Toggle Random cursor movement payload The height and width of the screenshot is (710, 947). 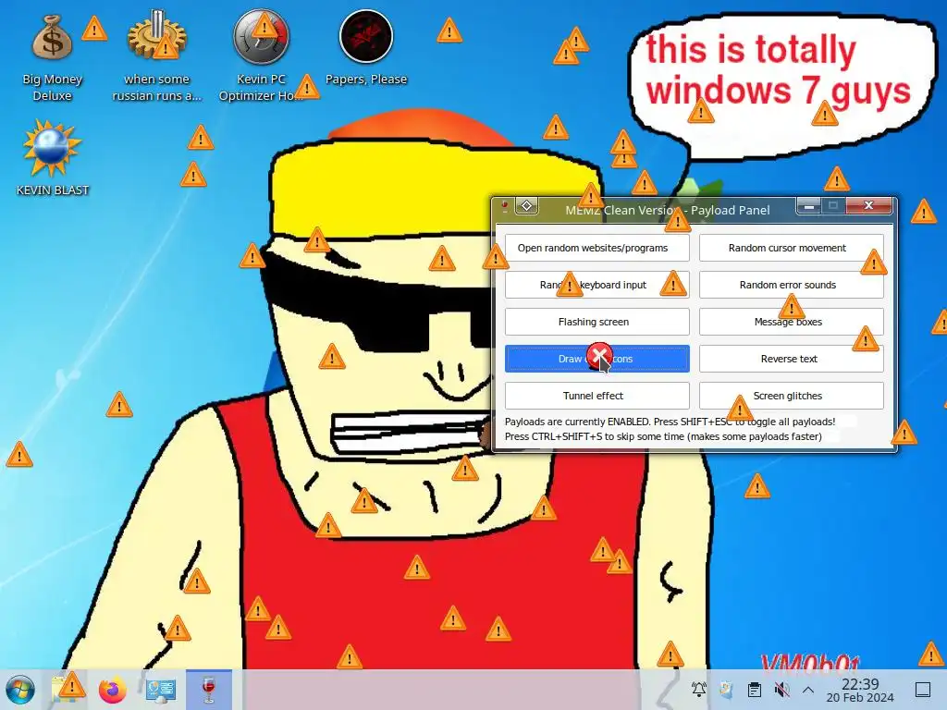click(792, 248)
